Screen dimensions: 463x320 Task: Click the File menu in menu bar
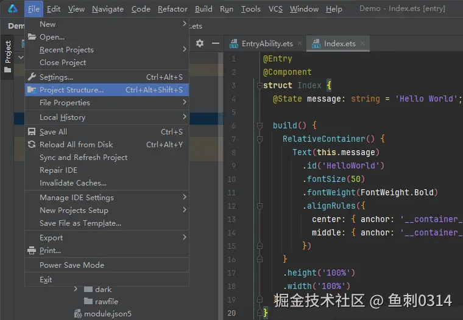pyautogui.click(x=34, y=9)
